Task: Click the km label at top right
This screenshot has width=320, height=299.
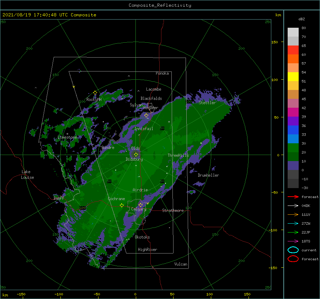Action: (278, 15)
